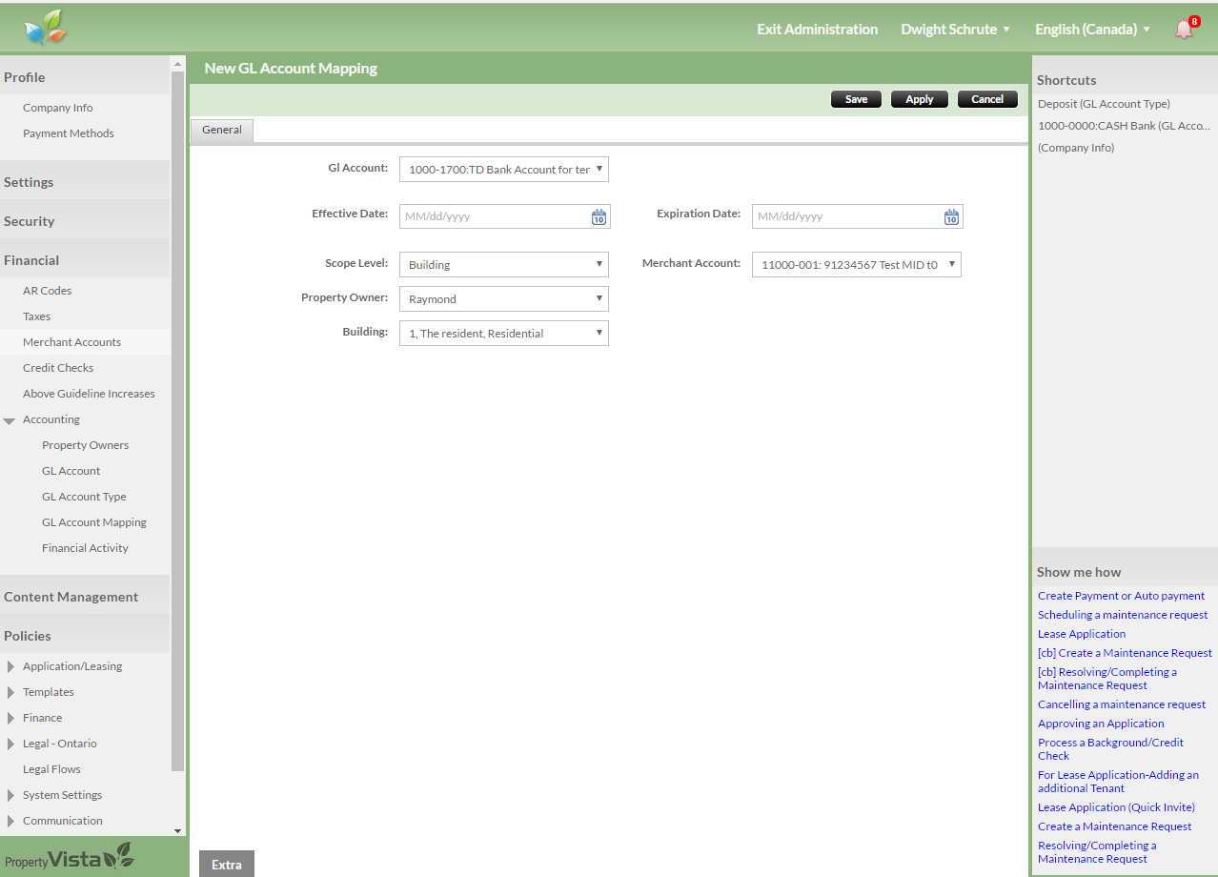Click the Effective Date input field
This screenshot has height=877, width=1218.
[x=494, y=216]
